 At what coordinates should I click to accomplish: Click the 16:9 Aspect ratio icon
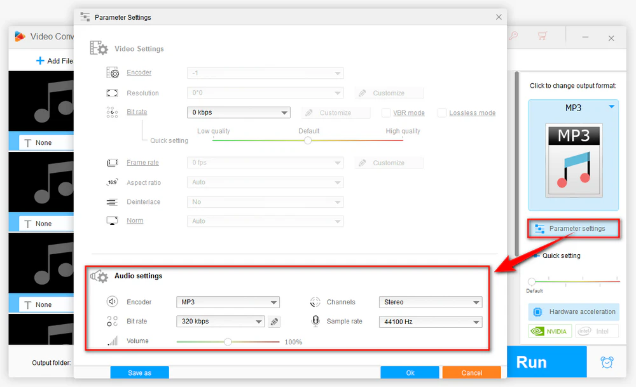click(x=112, y=182)
